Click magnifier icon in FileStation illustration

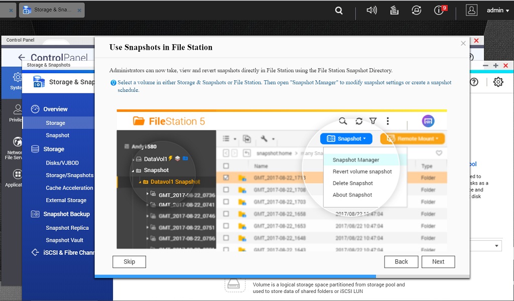(x=343, y=121)
